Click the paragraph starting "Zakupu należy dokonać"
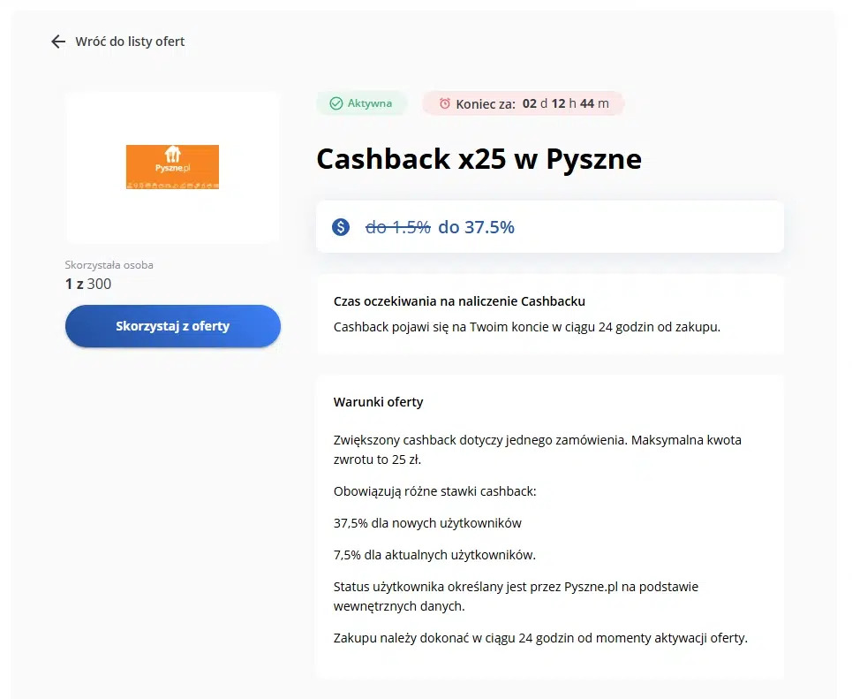Screen dimensions: 852x699 point(540,638)
